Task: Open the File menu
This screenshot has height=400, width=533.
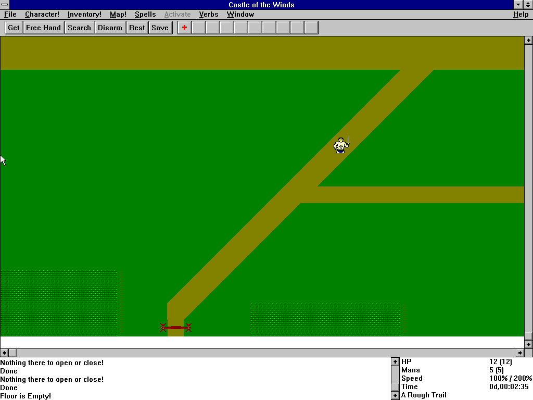Action: pos(10,14)
